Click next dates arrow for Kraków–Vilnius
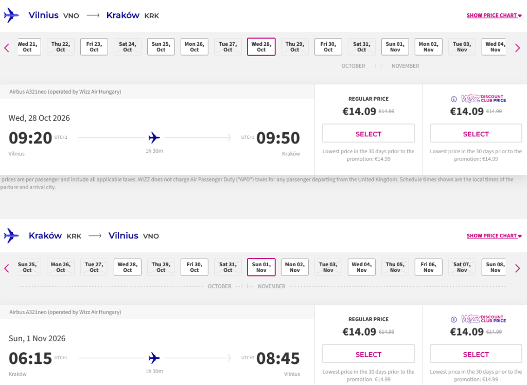 pos(517,268)
